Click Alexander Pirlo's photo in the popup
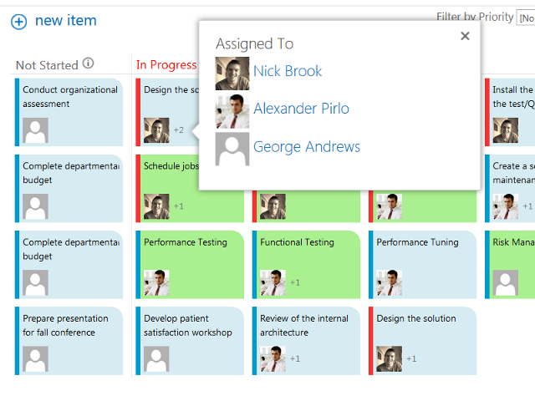The height and width of the screenshot is (401, 535). pos(232,111)
